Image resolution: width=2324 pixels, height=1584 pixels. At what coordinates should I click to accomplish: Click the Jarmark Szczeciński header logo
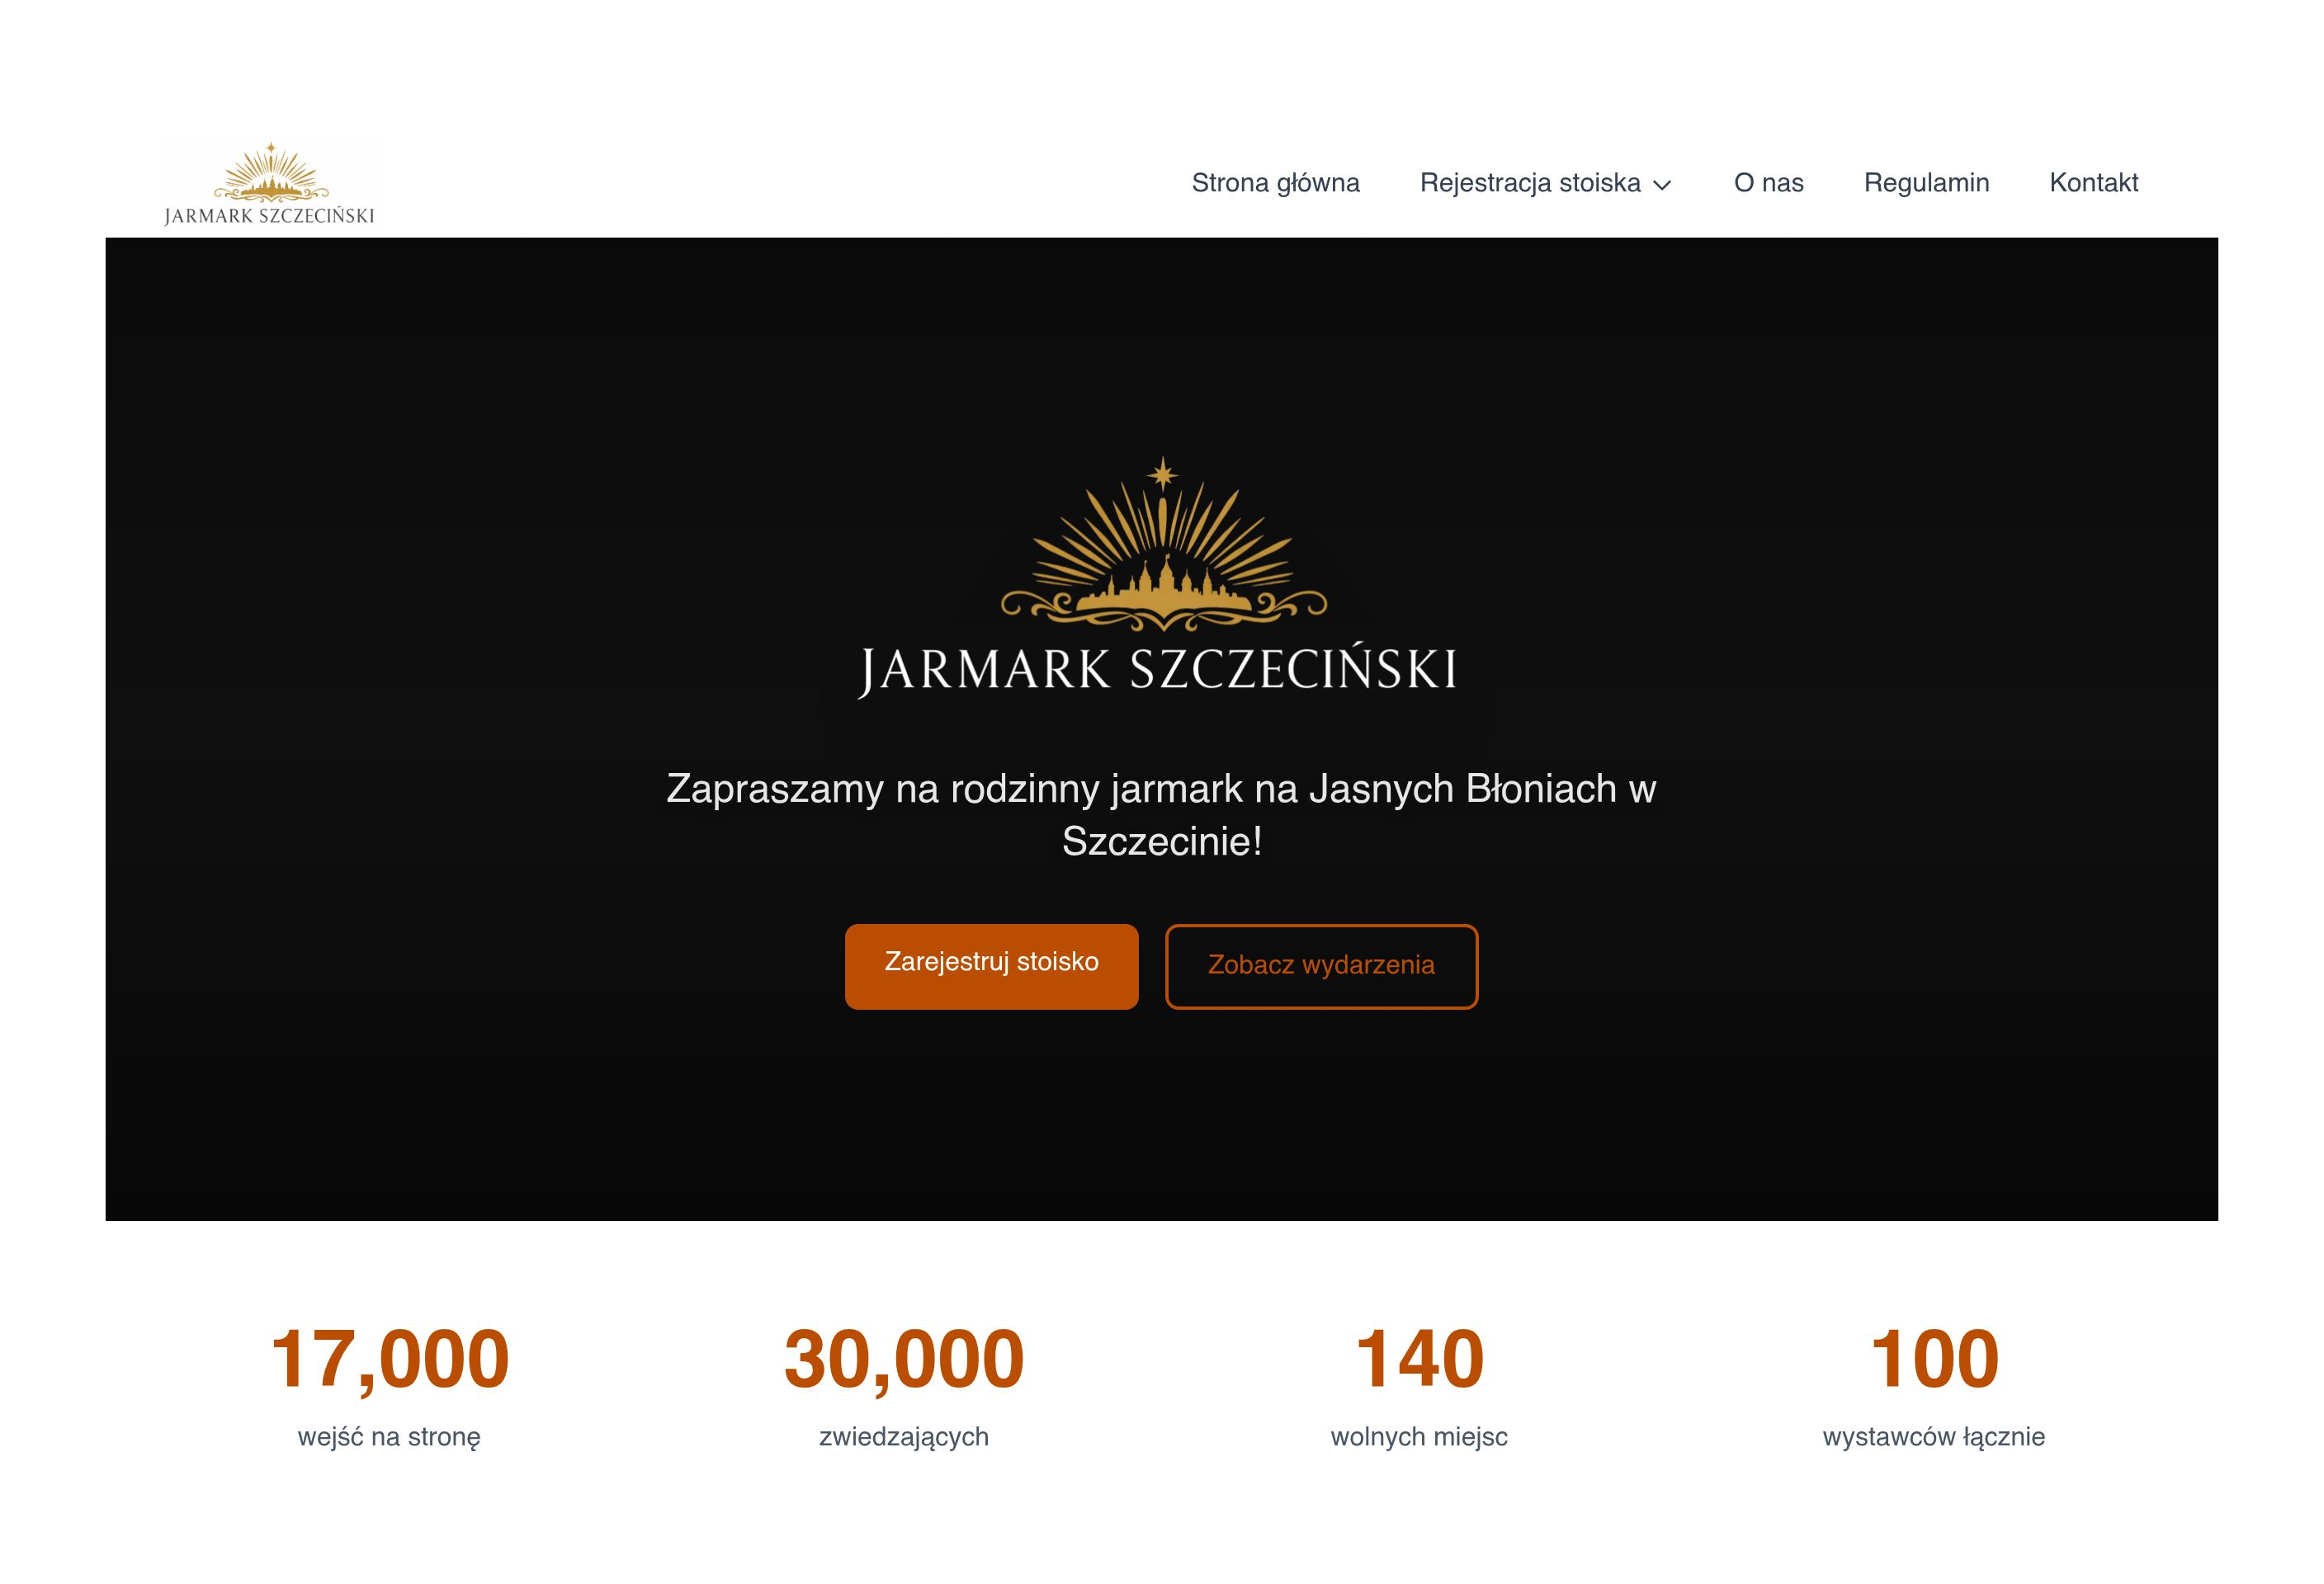coord(270,184)
